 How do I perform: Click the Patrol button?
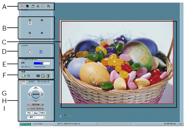pos(42,113)
